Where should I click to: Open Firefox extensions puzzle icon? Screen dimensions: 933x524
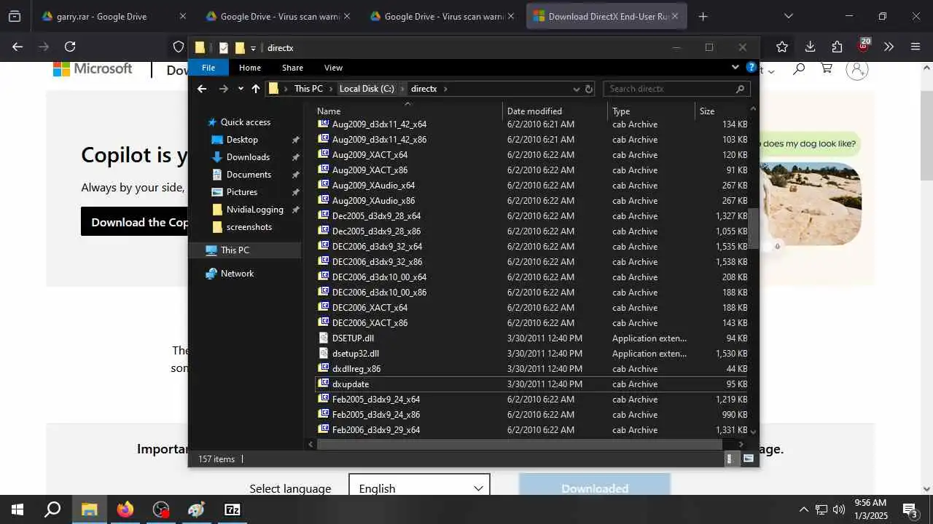click(837, 47)
